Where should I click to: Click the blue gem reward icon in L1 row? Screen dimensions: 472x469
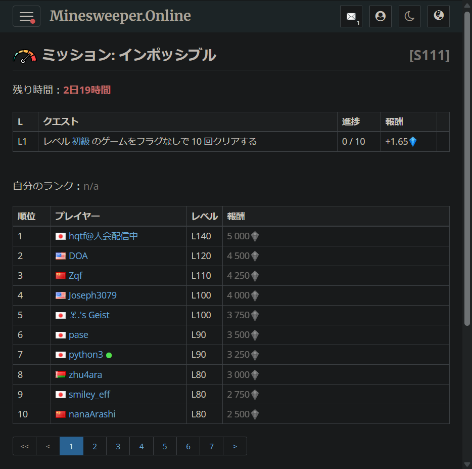(x=413, y=141)
